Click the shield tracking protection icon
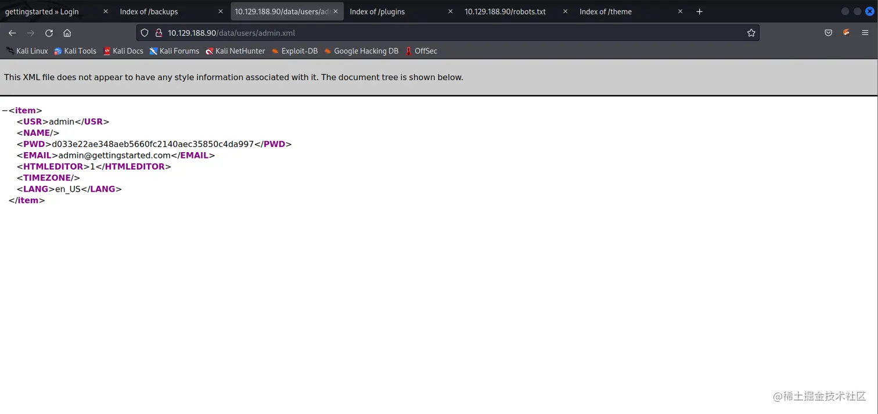Screen dimensions: 878x414 [x=145, y=33]
